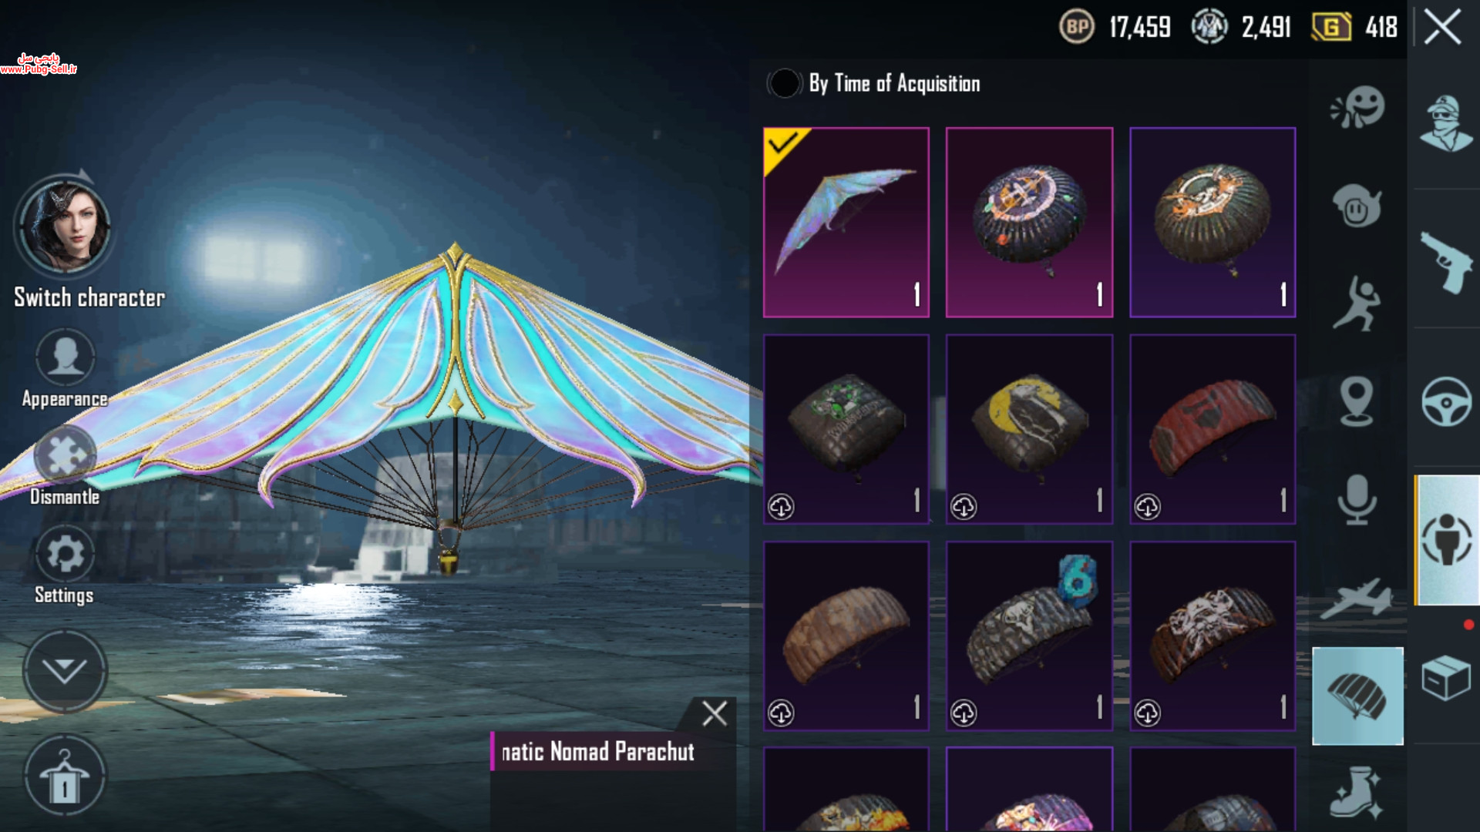
Task: Dismiss the Nomad Parachute name popup
Action: [715, 713]
